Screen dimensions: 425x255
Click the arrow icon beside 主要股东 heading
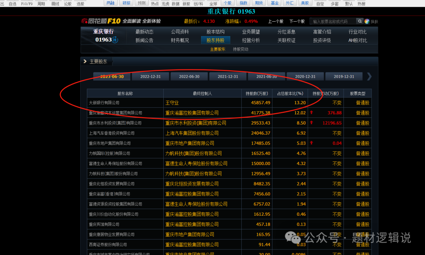85,62
